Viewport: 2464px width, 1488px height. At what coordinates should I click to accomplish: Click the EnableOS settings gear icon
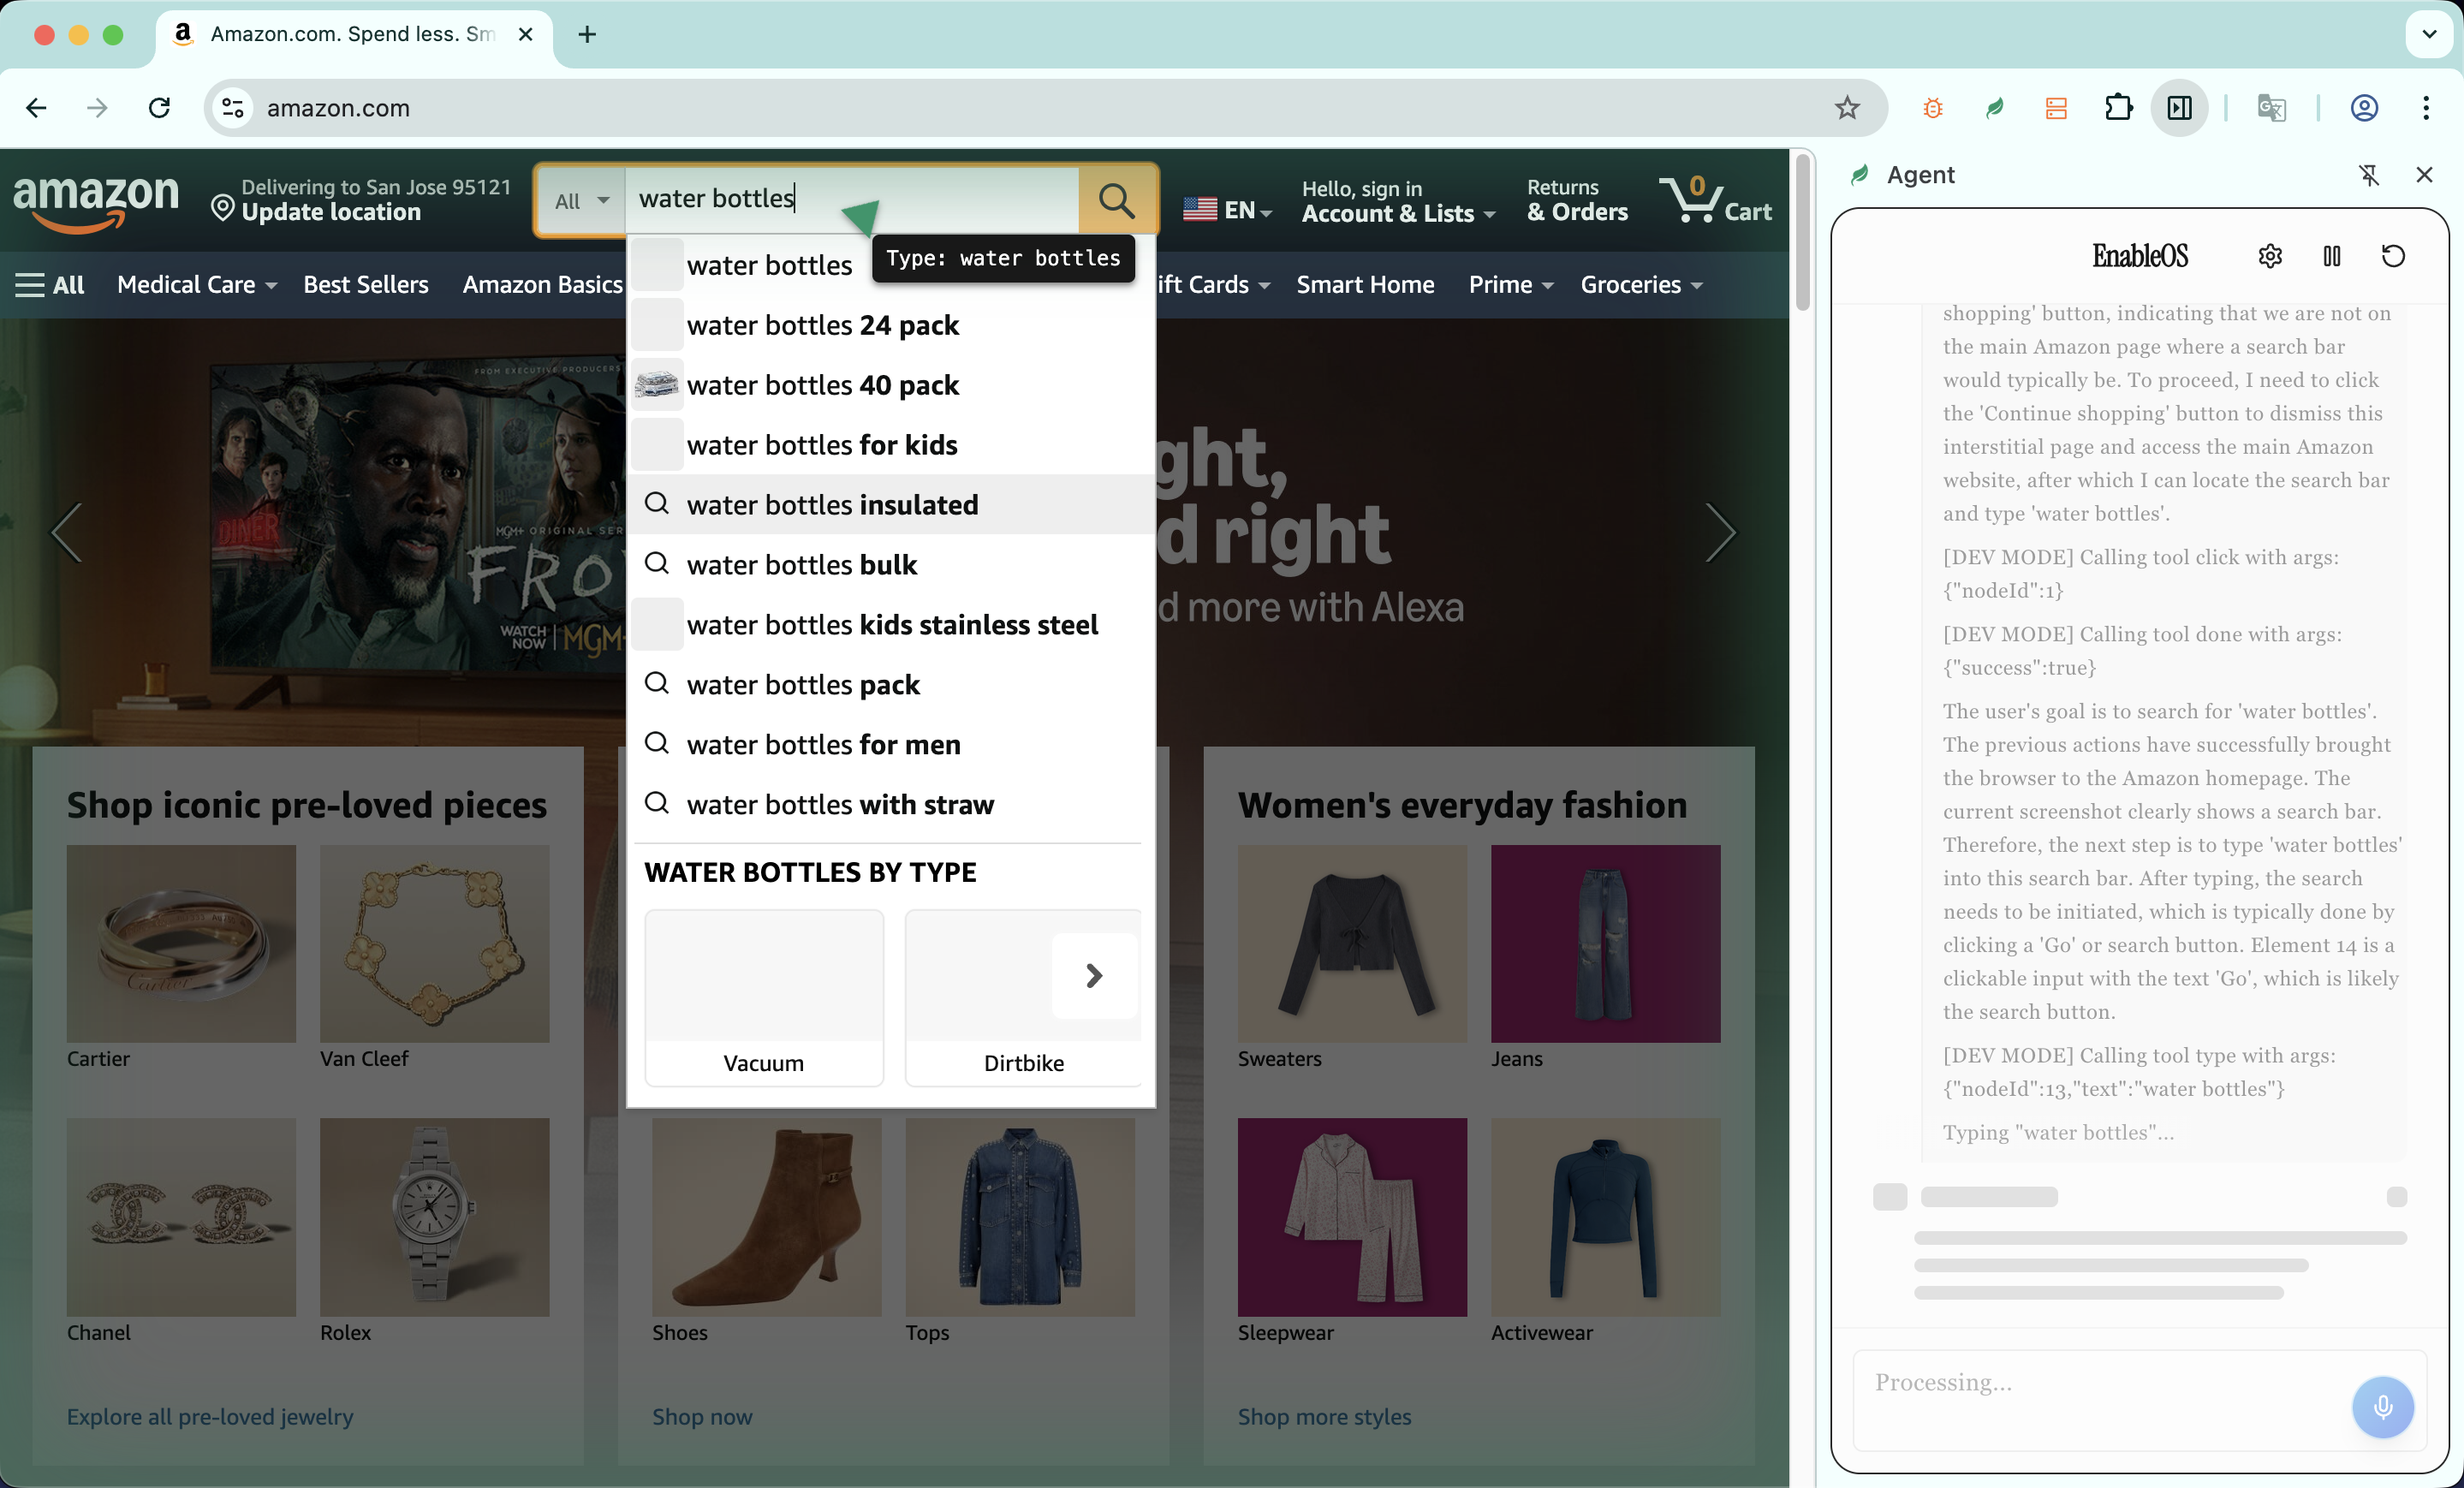pos(2269,256)
